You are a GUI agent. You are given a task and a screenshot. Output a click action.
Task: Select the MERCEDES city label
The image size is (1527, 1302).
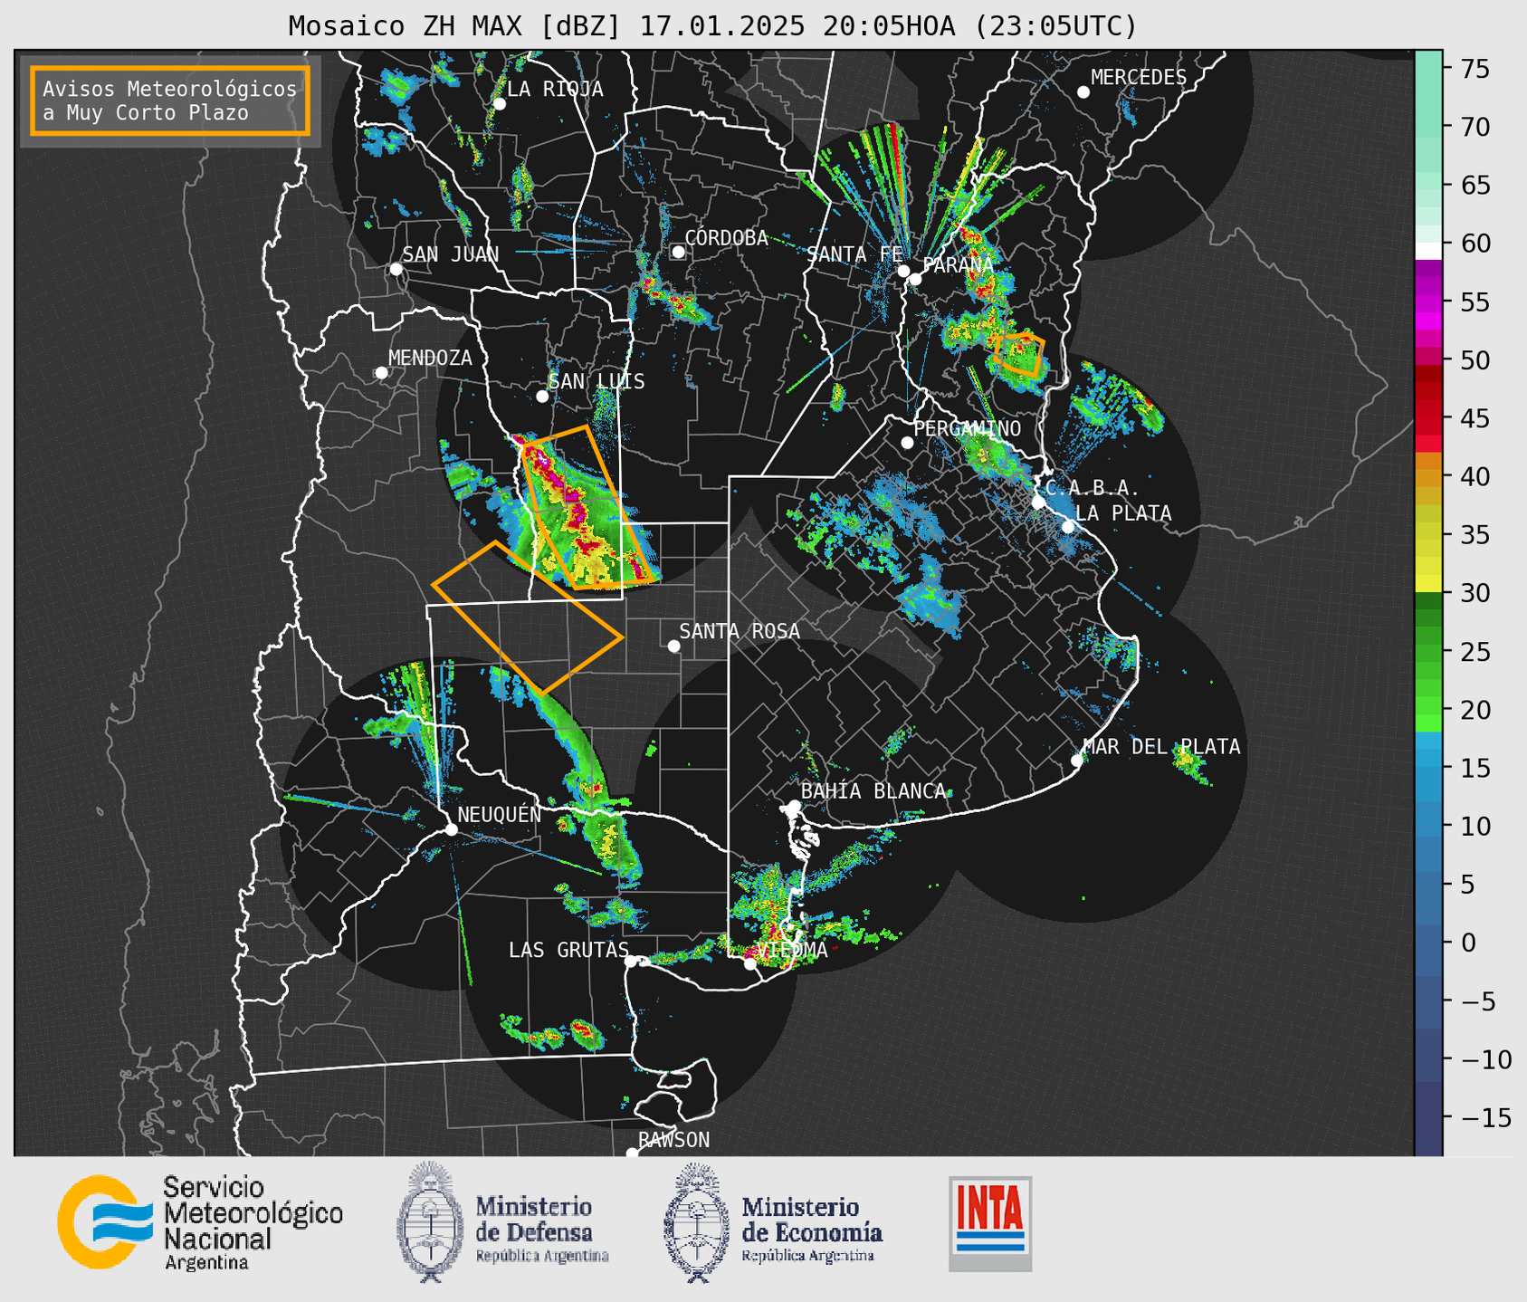point(1139,78)
